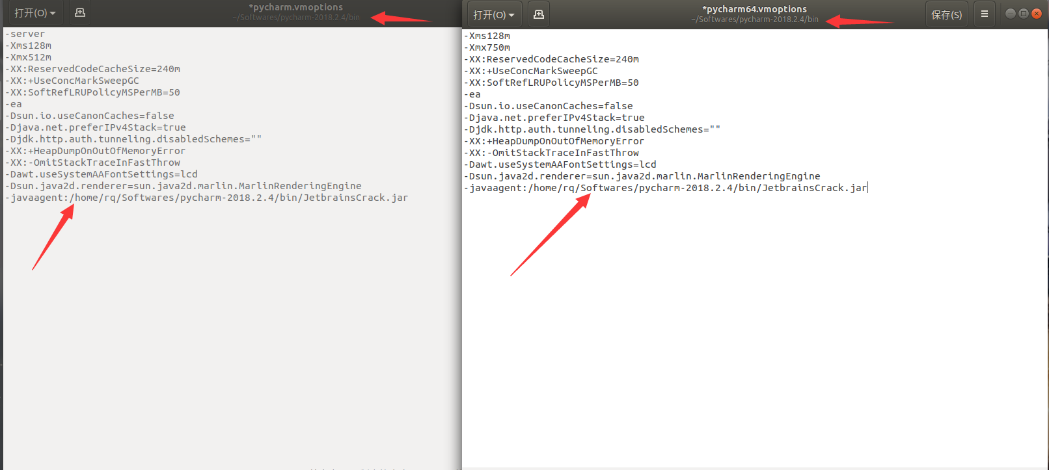
Task: Click the -Xms128m line in left editor
Action: click(x=28, y=46)
